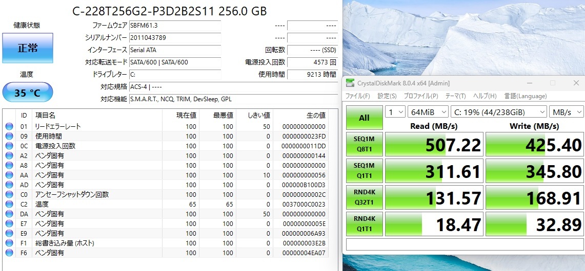Click the drive title C-228T256G2-P3D2B2S11 256.0 GB
585x271 pixels.
[x=169, y=11]
